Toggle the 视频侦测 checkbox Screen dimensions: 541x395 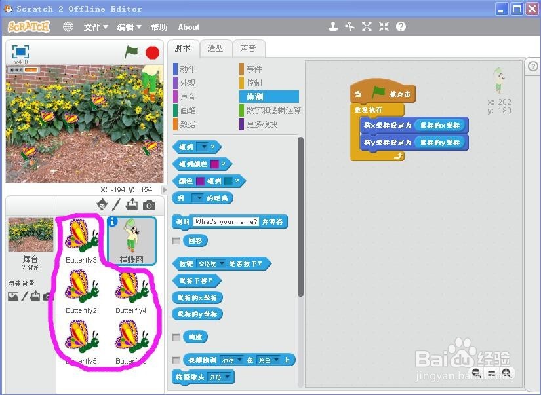click(x=174, y=360)
